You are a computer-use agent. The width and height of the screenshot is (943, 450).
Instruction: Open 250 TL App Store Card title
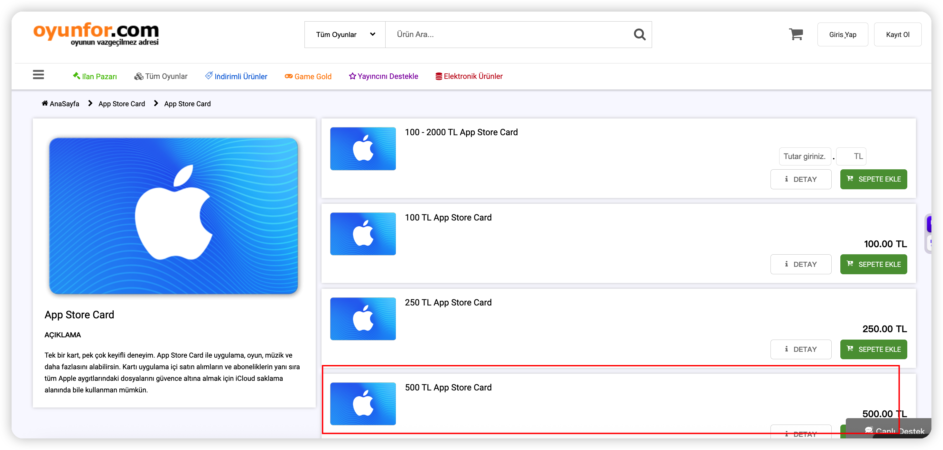(448, 303)
